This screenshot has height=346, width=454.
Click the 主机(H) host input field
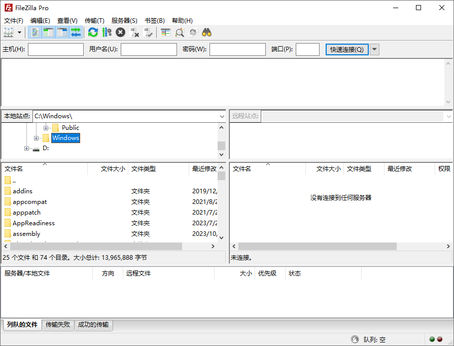coord(56,49)
